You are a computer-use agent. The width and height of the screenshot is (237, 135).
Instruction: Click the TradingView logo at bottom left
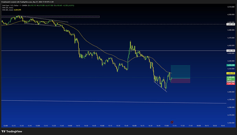tap(12, 131)
